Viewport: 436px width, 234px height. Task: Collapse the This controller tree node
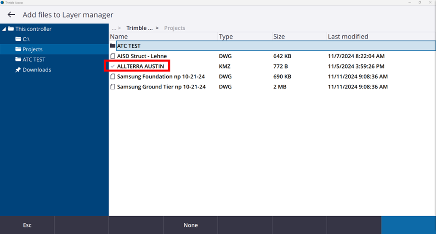[4, 29]
